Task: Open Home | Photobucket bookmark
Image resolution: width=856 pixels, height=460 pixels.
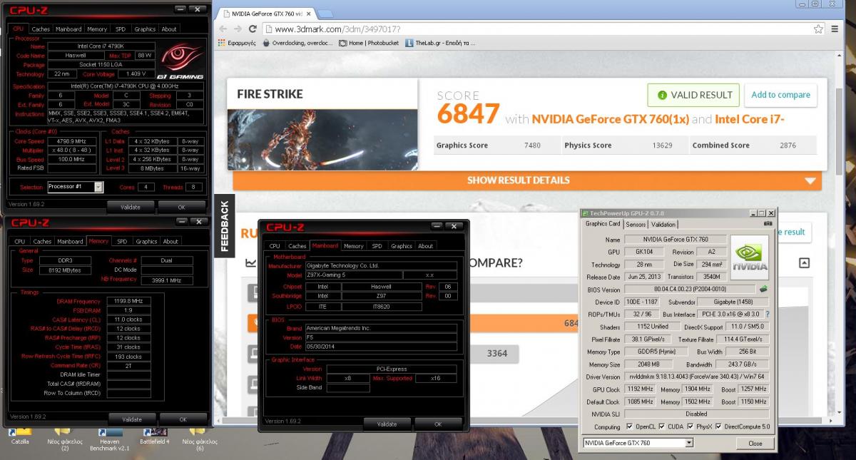Action: click(x=369, y=43)
